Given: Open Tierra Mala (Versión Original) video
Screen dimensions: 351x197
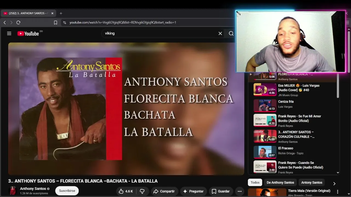Looking at the screenshot, I should 309,191.
